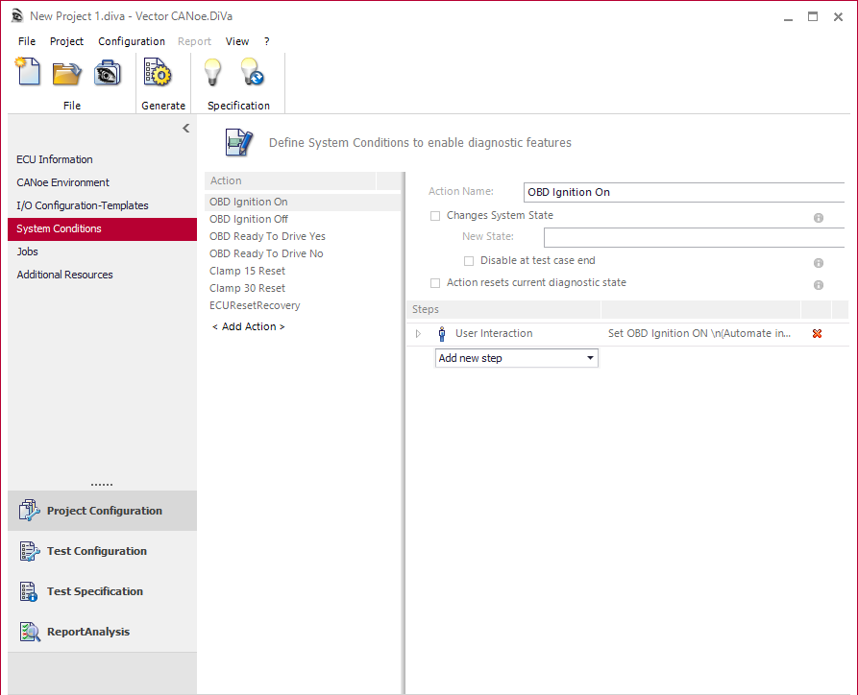Click the Open project folder icon
Viewport: 858px width, 695px height.
click(66, 73)
